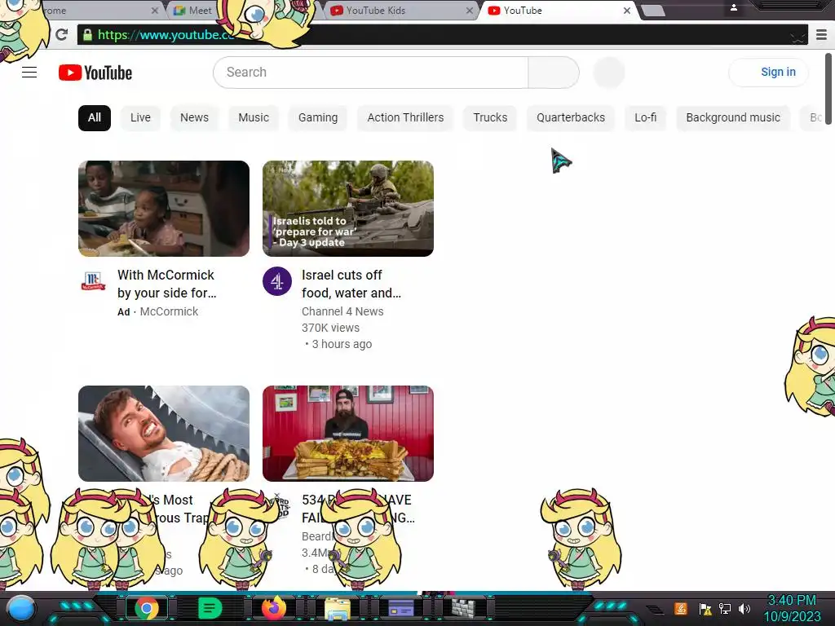Viewport: 835px width, 626px height.
Task: Open a new browser tab
Action: (653, 11)
